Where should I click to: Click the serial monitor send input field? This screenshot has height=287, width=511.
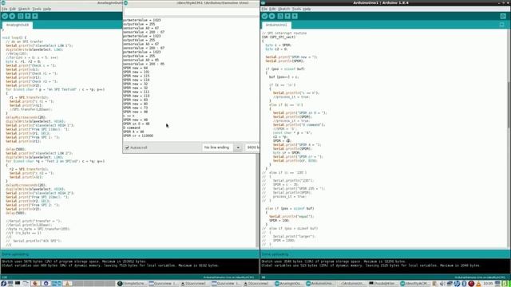pyautogui.click(x=191, y=12)
